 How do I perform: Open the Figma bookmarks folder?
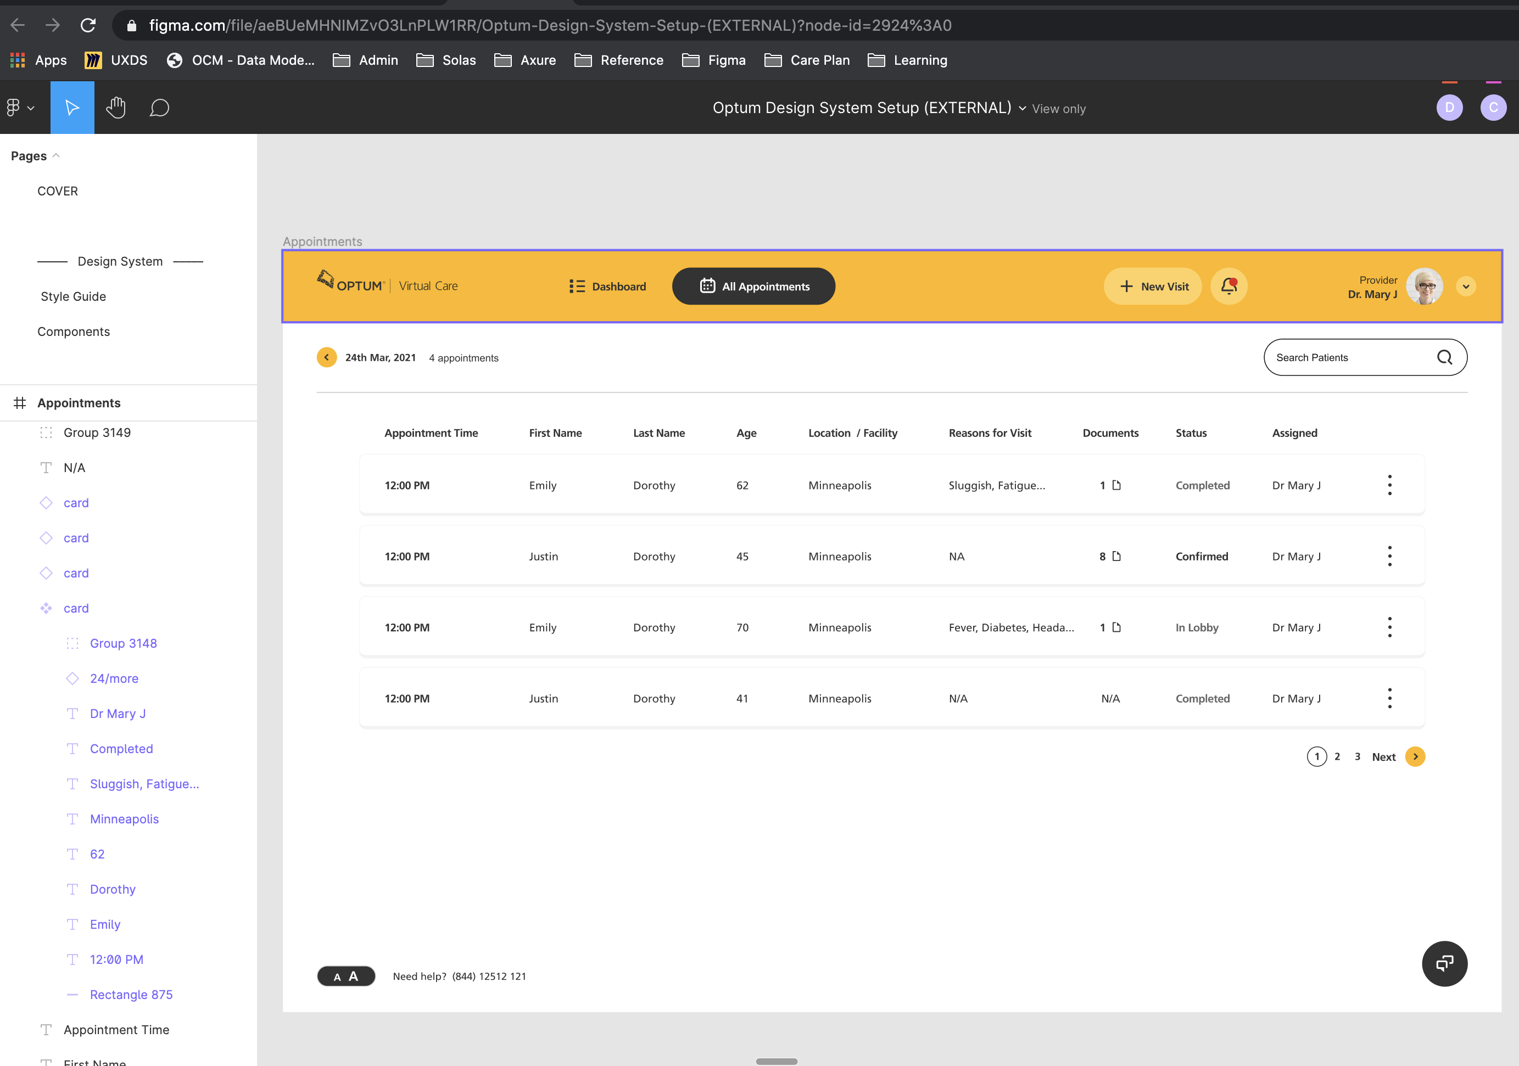(x=714, y=60)
